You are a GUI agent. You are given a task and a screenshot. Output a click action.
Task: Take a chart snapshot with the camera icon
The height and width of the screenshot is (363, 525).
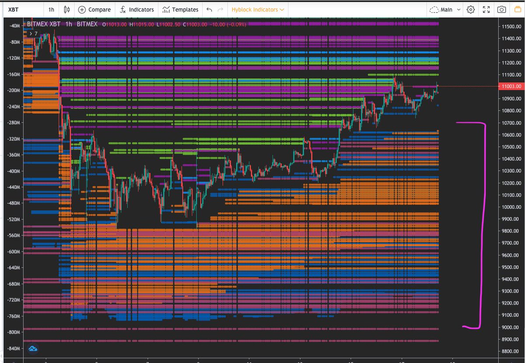(502, 9)
